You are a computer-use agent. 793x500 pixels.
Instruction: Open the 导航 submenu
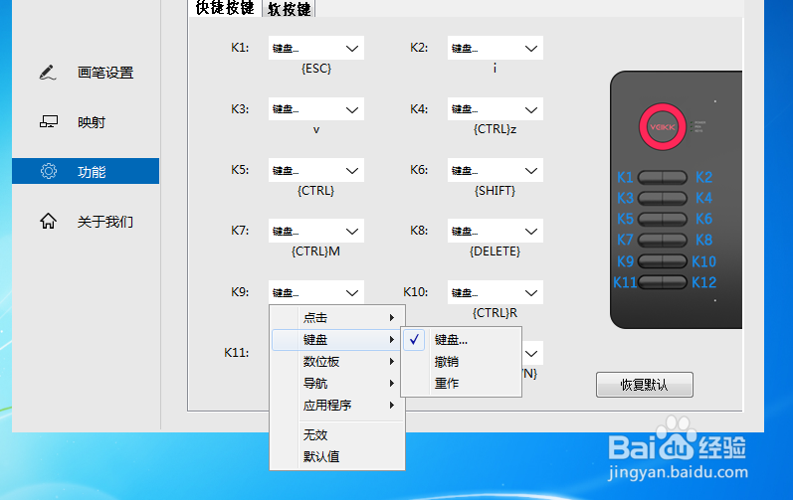coord(337,384)
